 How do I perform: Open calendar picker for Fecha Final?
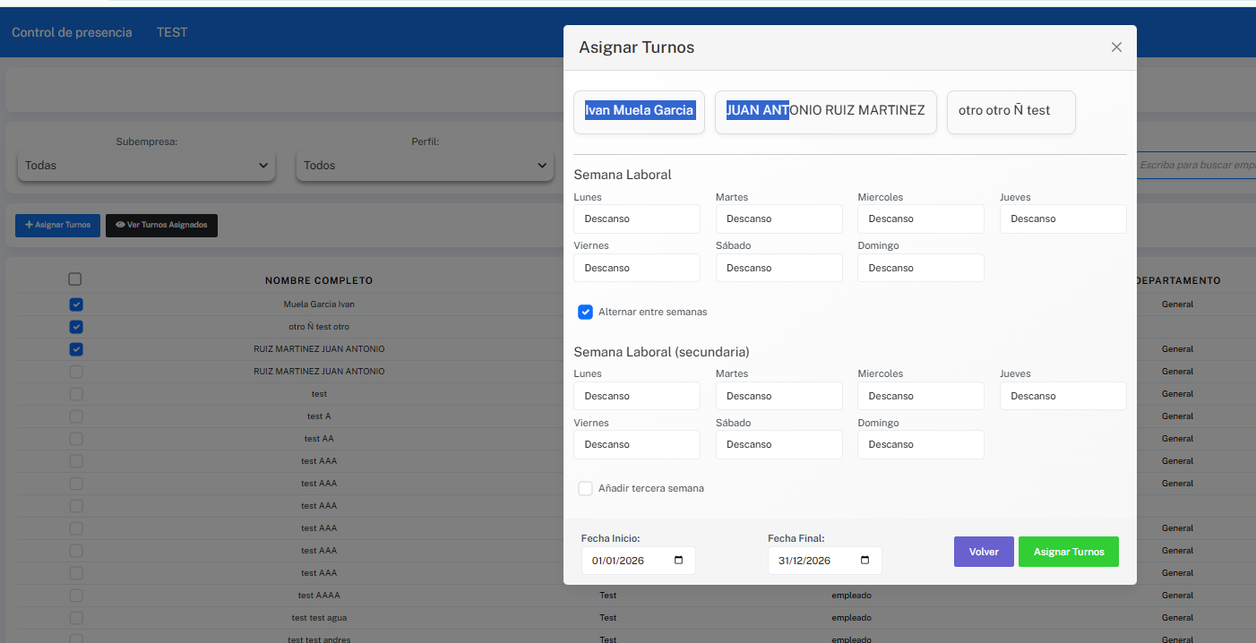(x=865, y=561)
